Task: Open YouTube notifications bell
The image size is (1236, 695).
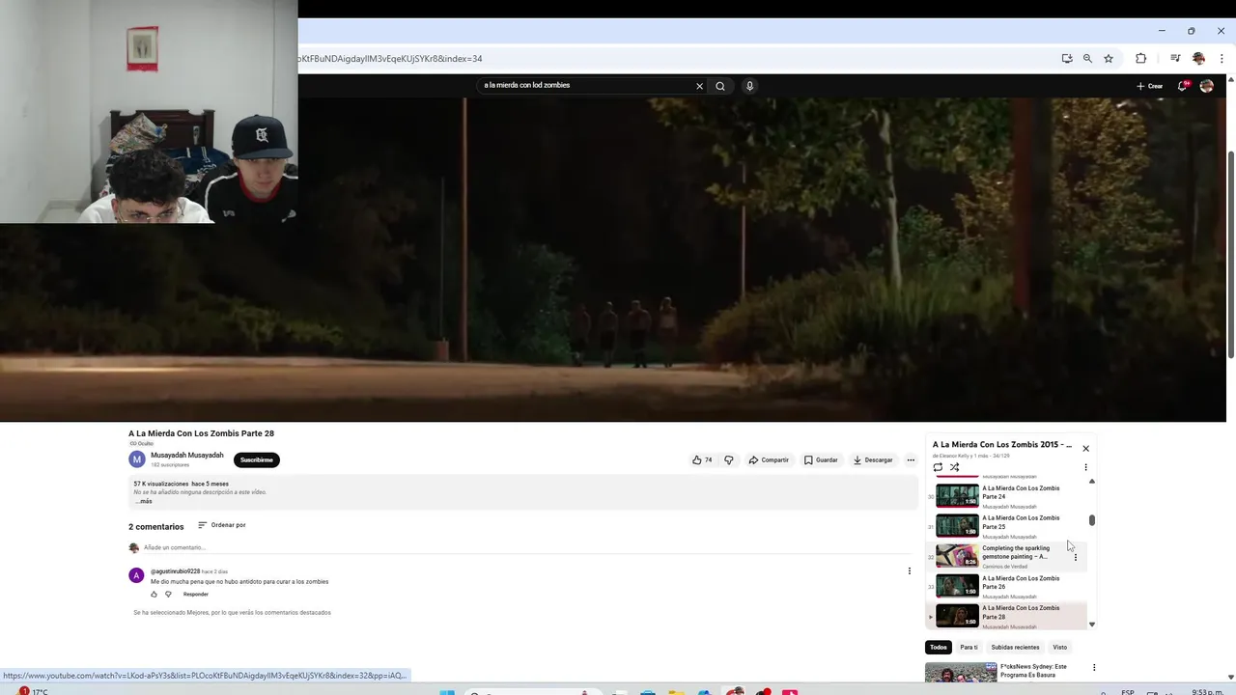Action: click(1183, 86)
